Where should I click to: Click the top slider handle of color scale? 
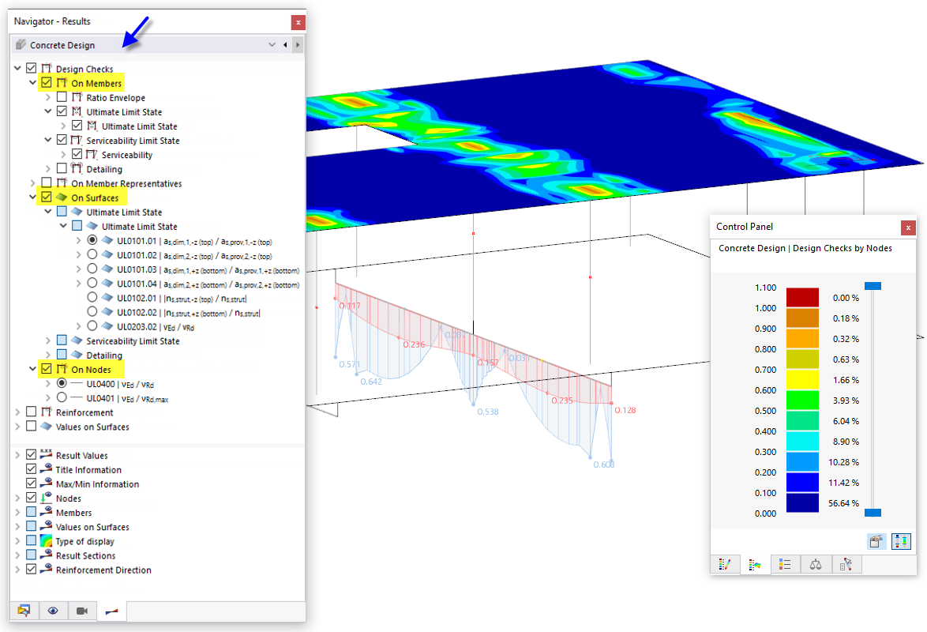[x=873, y=287]
